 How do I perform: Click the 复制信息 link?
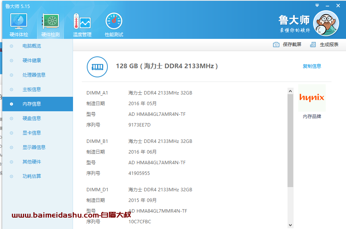pos(312,66)
